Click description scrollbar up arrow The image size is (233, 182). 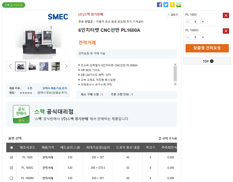[175, 64]
